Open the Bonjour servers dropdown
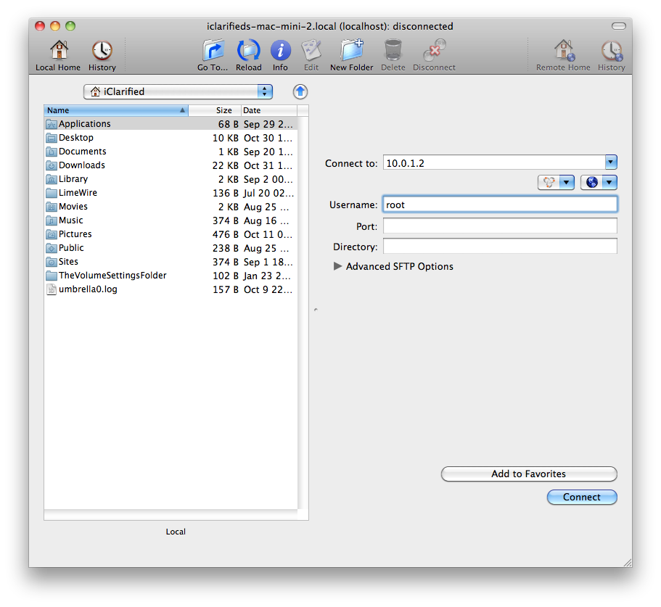This screenshot has width=661, height=607. click(x=556, y=183)
